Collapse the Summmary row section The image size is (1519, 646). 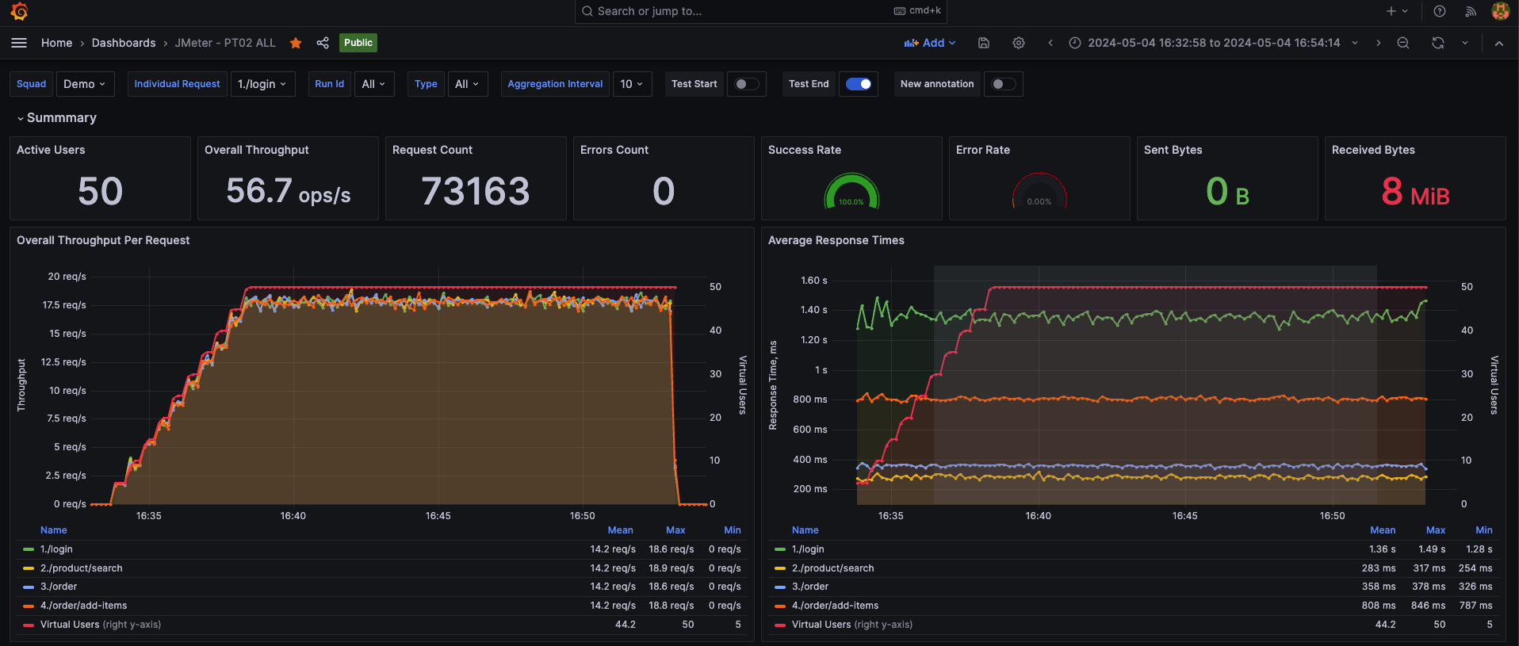tap(56, 118)
